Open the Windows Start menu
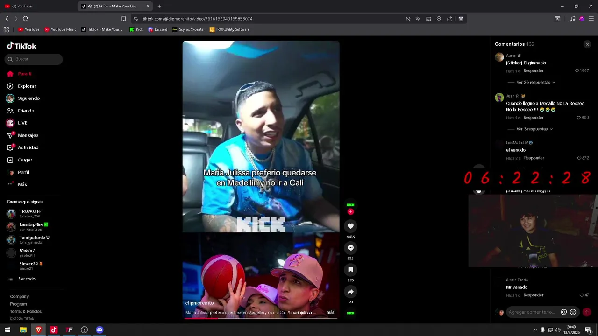This screenshot has width=598, height=336. tap(7, 330)
